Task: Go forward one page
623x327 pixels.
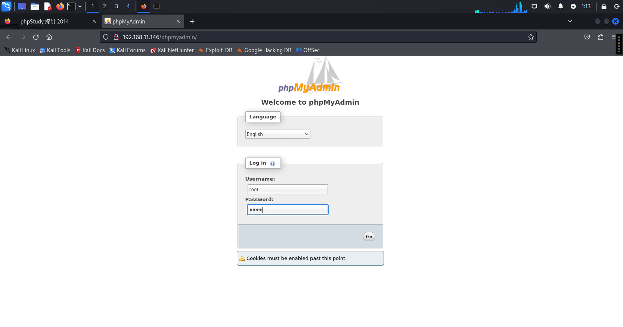Action: [22, 37]
